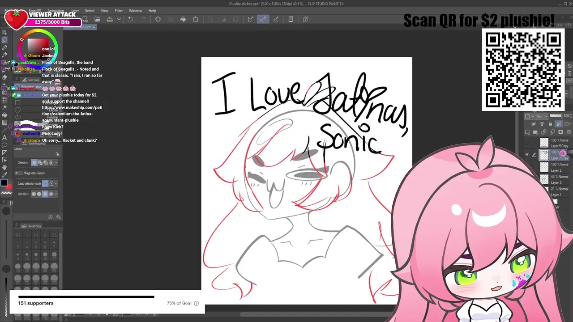The height and width of the screenshot is (322, 573).
Task: Click the reset tool property icon
Action: (50, 217)
